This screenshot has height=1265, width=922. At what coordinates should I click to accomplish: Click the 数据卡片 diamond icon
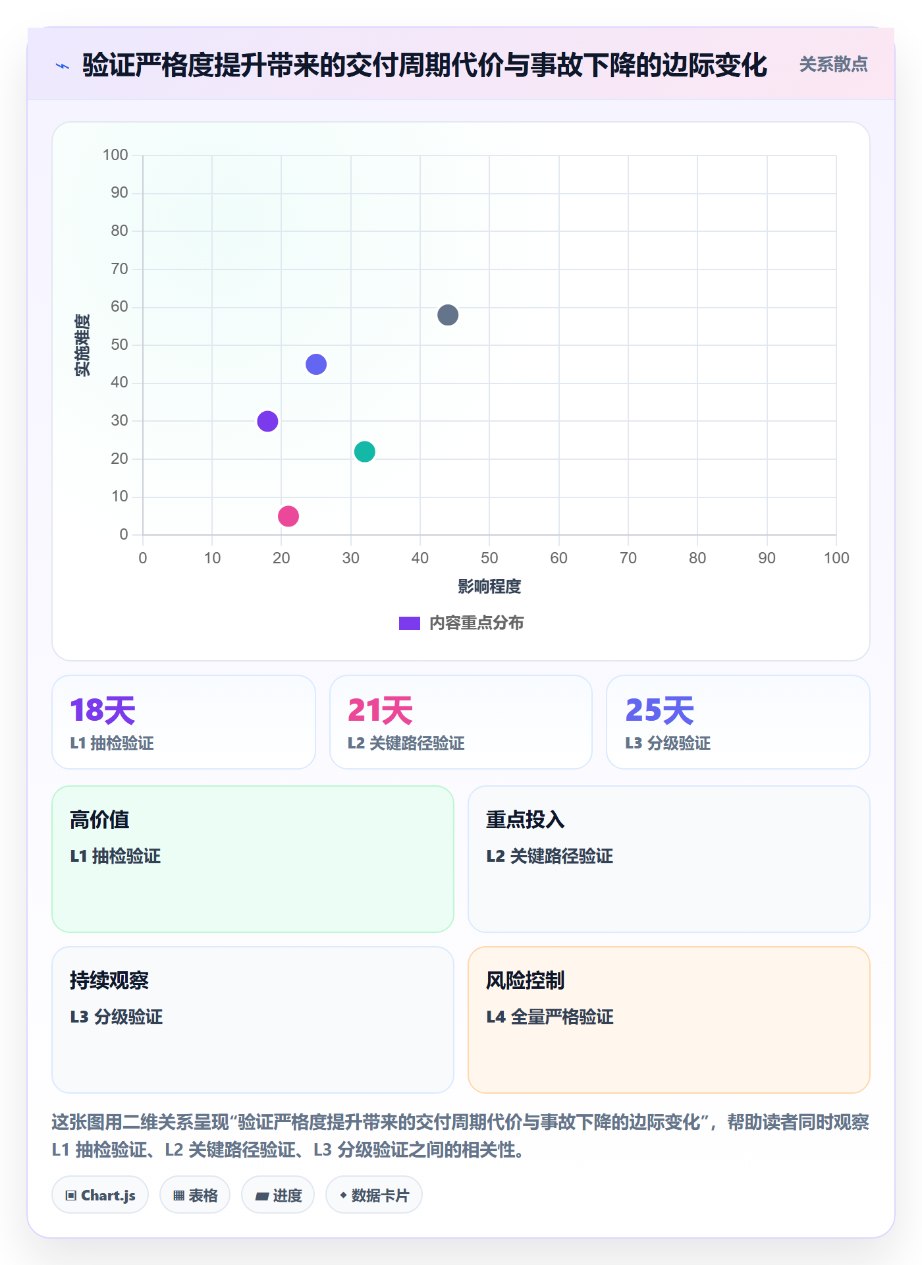[x=343, y=1195]
